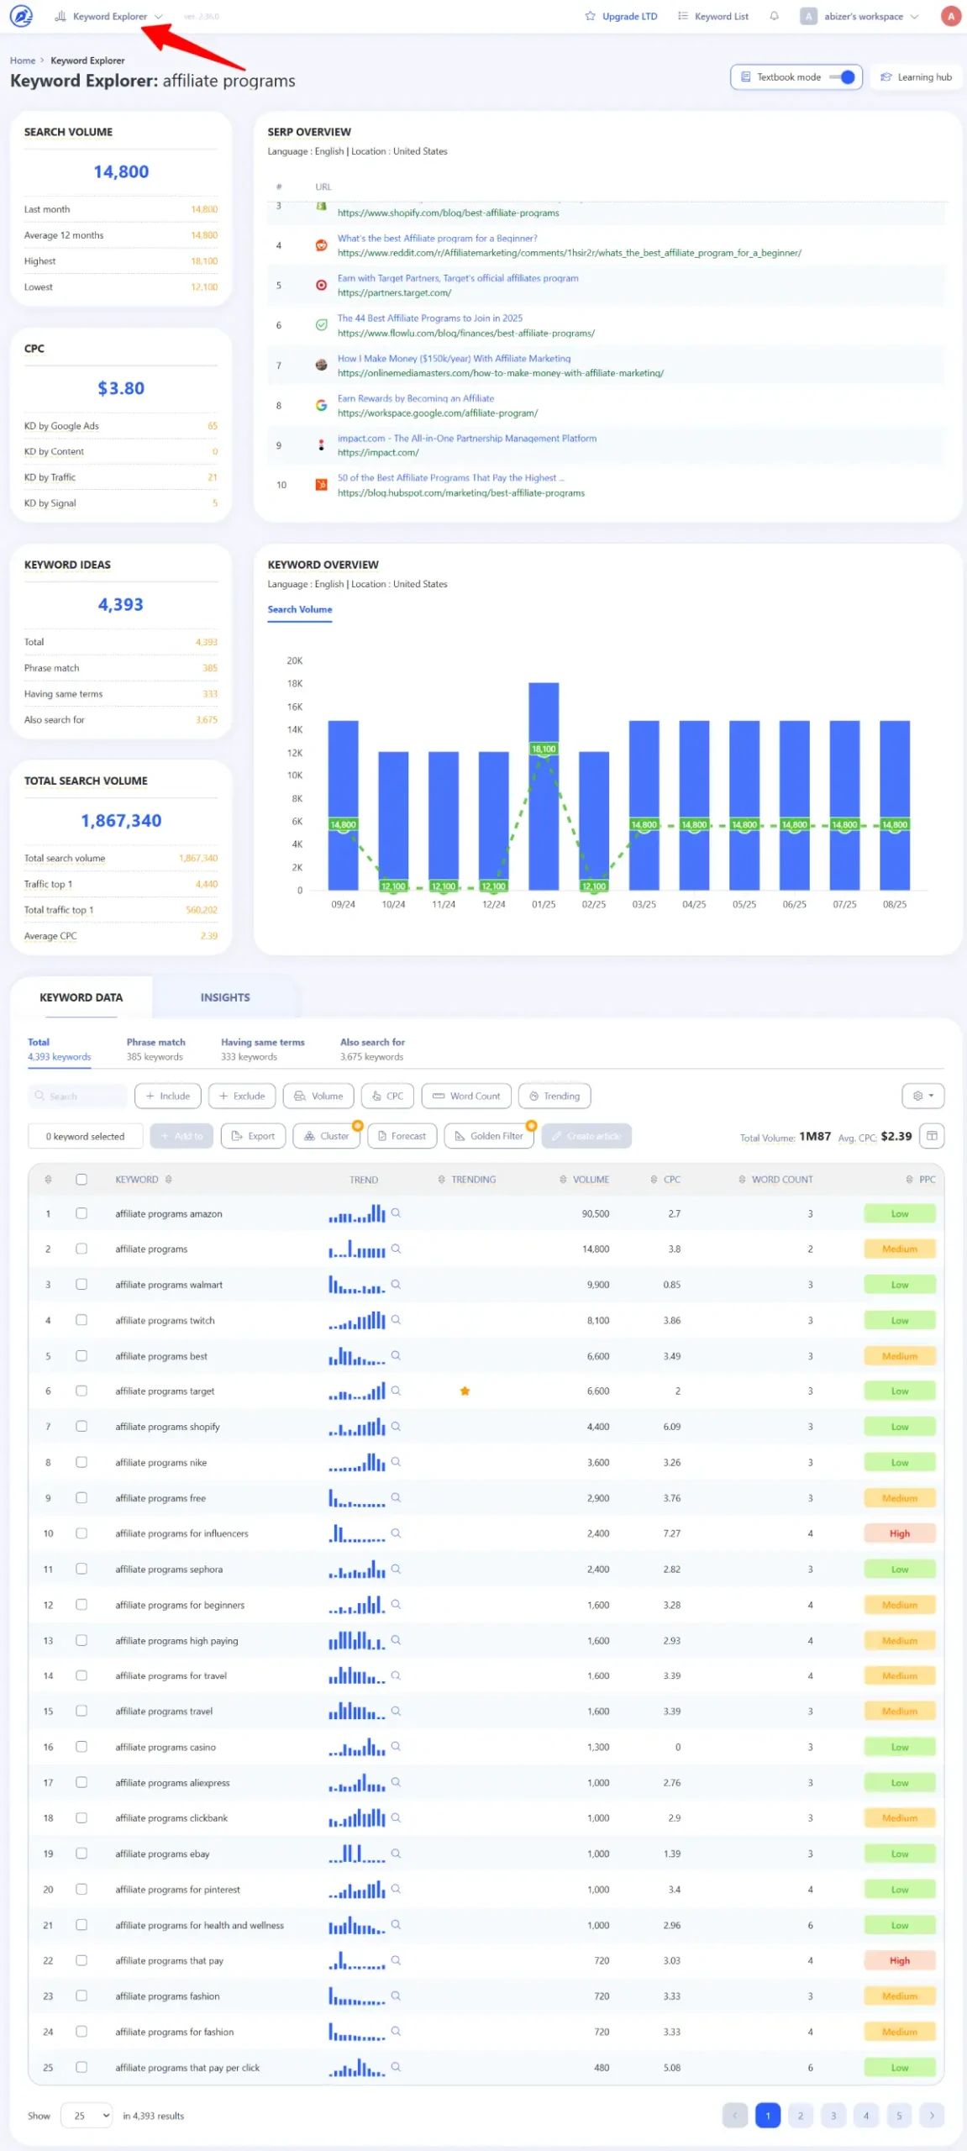Check the box for affiliate programs walmart
Viewport: 967px width, 2151px height.
(x=81, y=1284)
